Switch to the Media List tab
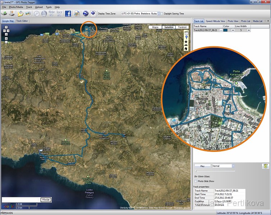 pos(257,21)
